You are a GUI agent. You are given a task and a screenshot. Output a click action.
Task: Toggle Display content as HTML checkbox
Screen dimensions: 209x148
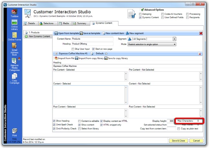(101, 121)
